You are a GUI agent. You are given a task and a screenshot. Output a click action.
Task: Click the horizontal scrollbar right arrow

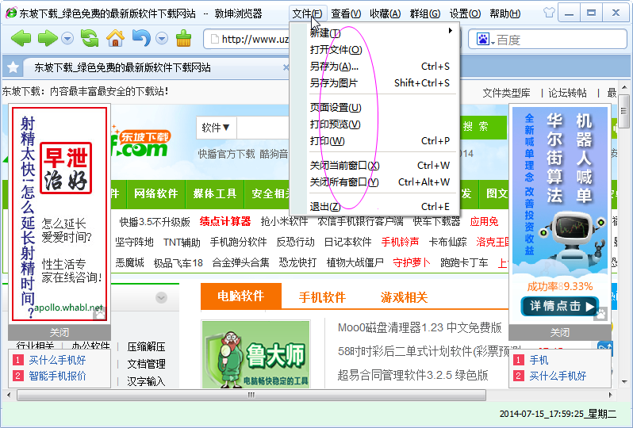point(611,395)
